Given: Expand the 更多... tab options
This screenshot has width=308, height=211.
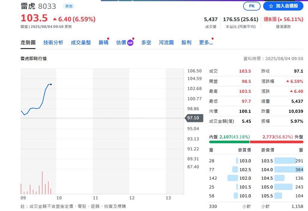Looking at the screenshot, I should coord(206,43).
